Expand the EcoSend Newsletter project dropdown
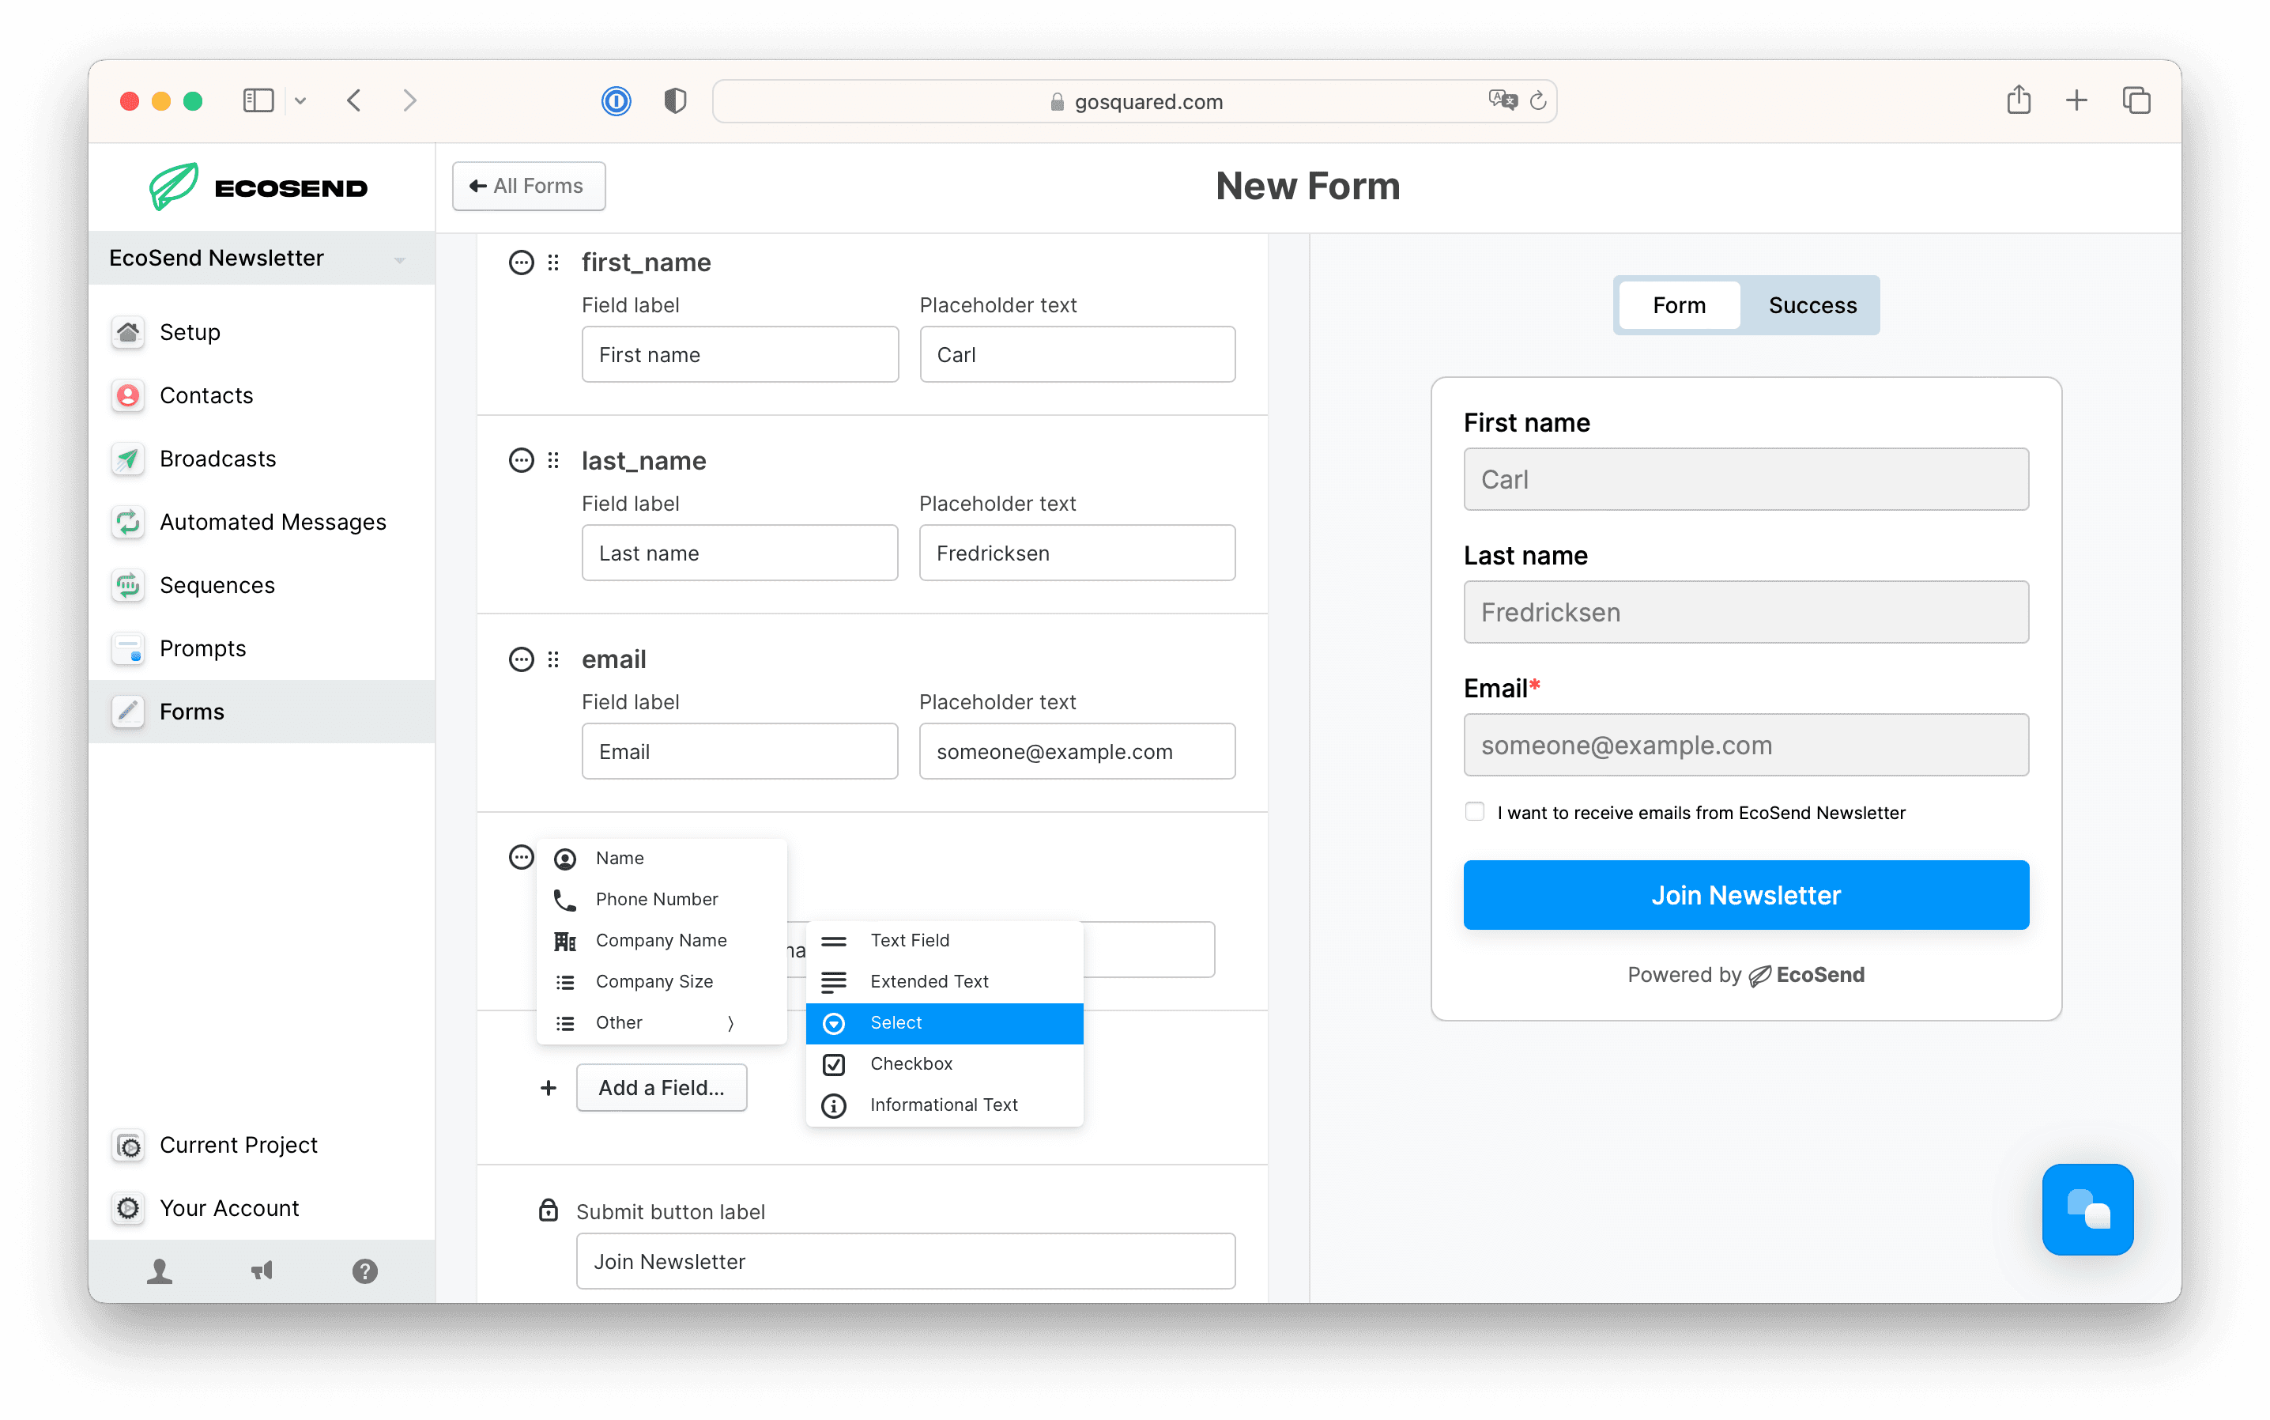 [400, 259]
